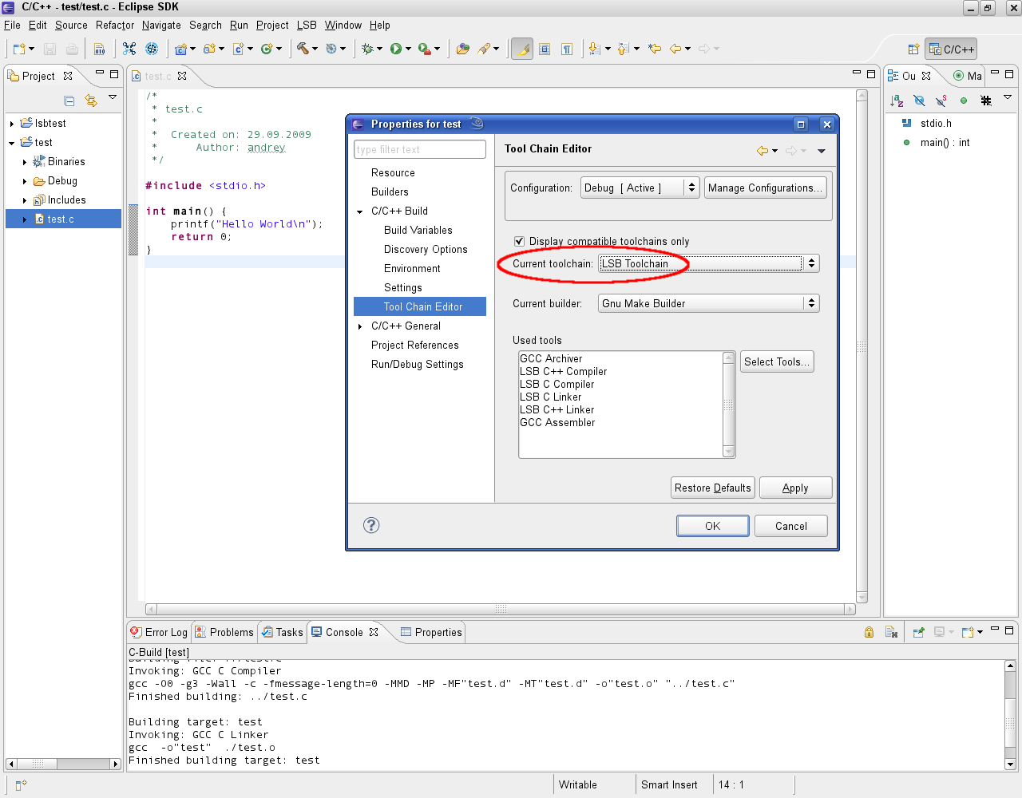This screenshot has height=798, width=1022.
Task: Click the New C/C++ Project toolbar icon
Action: pos(180,49)
